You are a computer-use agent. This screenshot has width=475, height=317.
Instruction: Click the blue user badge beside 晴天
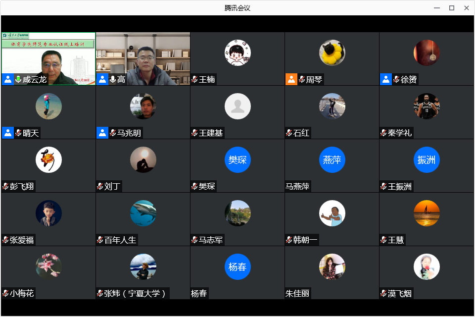[x=8, y=133]
